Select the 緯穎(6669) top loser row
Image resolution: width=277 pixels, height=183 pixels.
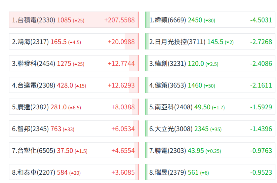pyautogui.click(x=210, y=19)
